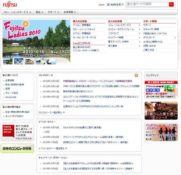Open 無担保普通社債の発行について press release
Screen dimensions: 181x175
tap(78, 91)
